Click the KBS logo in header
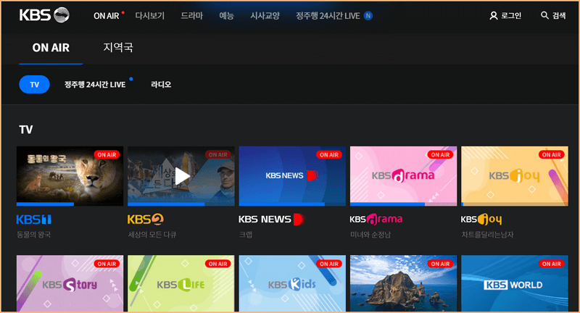 pyautogui.click(x=44, y=15)
